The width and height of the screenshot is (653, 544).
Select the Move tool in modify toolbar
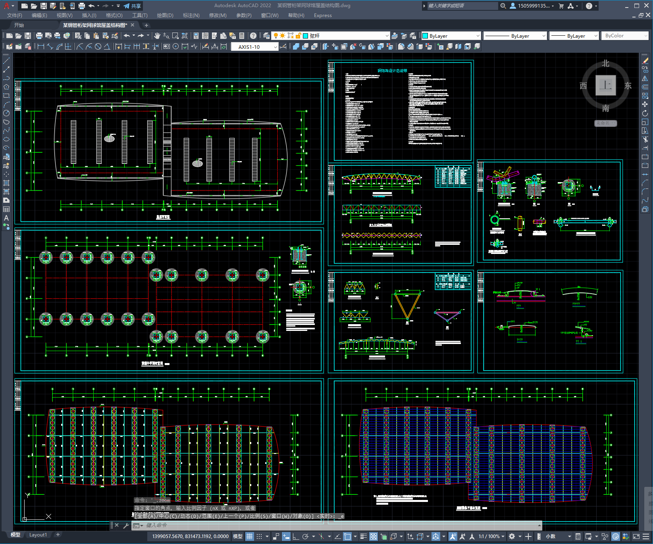(x=645, y=104)
